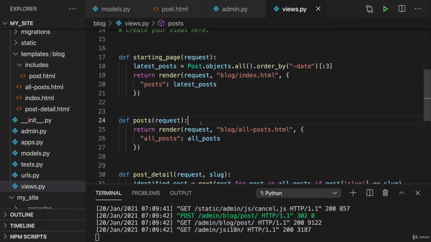Open Explorer panel ellipsis menu
Image resolution: width=431 pixels, height=242 pixels.
point(72,9)
